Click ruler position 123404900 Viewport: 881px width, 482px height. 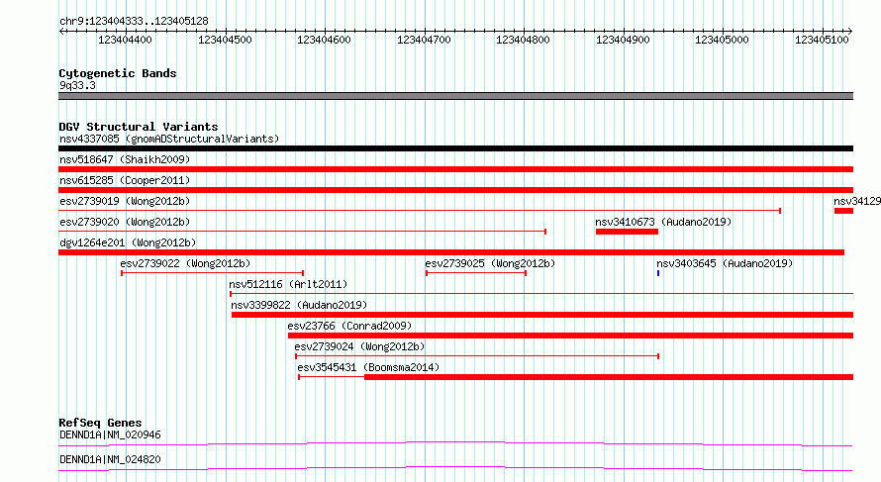[x=623, y=40]
